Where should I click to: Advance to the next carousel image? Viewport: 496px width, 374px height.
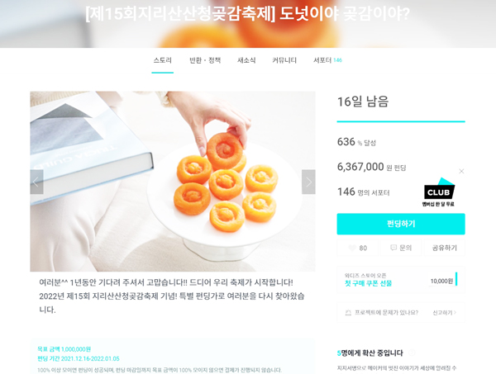[308, 182]
